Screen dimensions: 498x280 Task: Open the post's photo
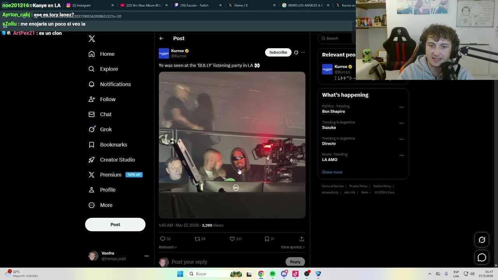click(232, 145)
